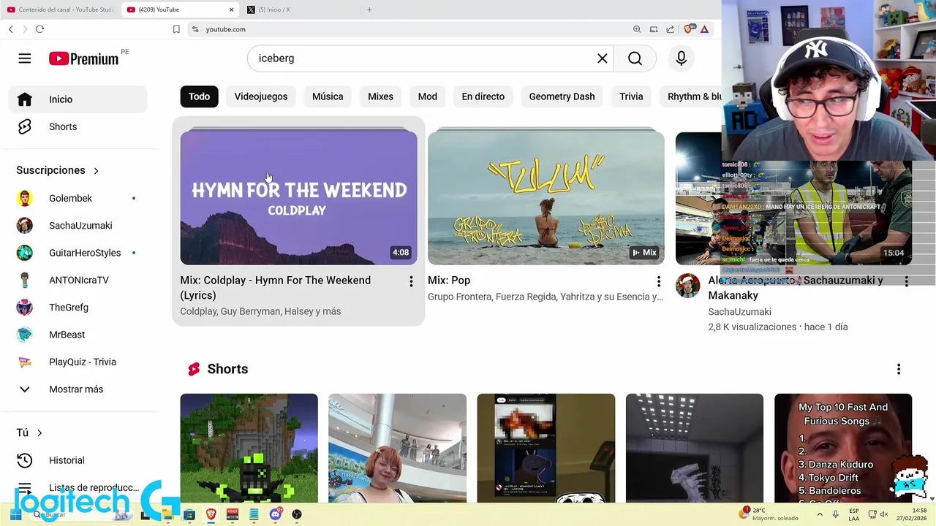Viewport: 936px width, 526px height.
Task: Go back in the browser
Action: (x=10, y=29)
